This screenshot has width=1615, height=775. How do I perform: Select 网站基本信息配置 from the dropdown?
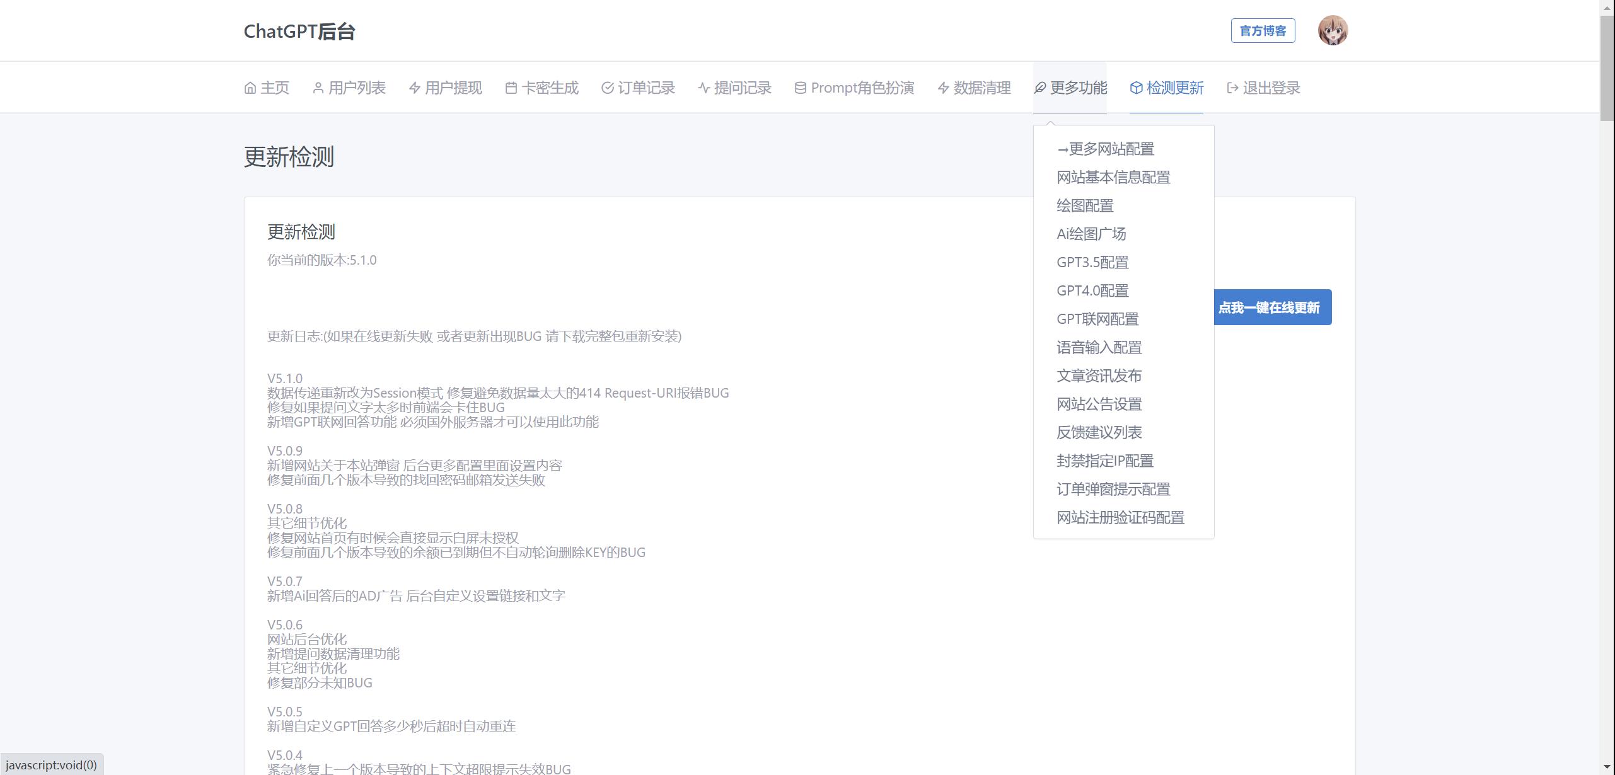1113,178
